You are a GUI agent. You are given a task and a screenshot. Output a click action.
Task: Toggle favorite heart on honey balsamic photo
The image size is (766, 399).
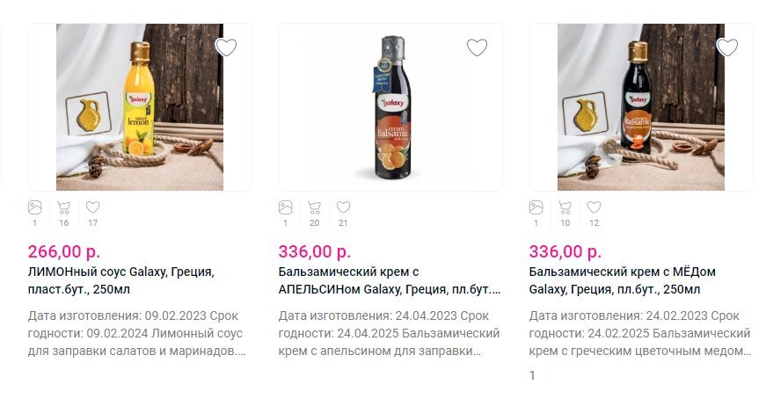[x=727, y=47]
